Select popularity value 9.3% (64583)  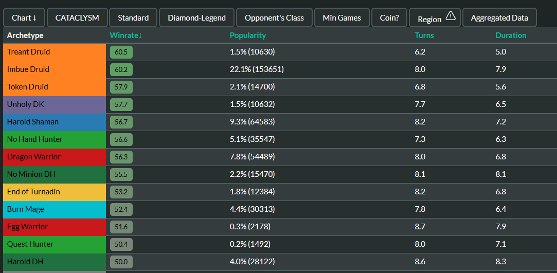coord(252,122)
